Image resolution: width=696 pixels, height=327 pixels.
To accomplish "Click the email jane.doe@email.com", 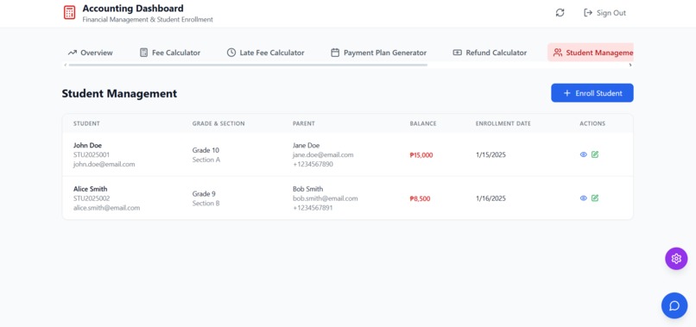I will click(323, 154).
